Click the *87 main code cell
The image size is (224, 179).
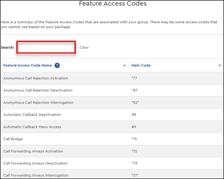click(134, 90)
